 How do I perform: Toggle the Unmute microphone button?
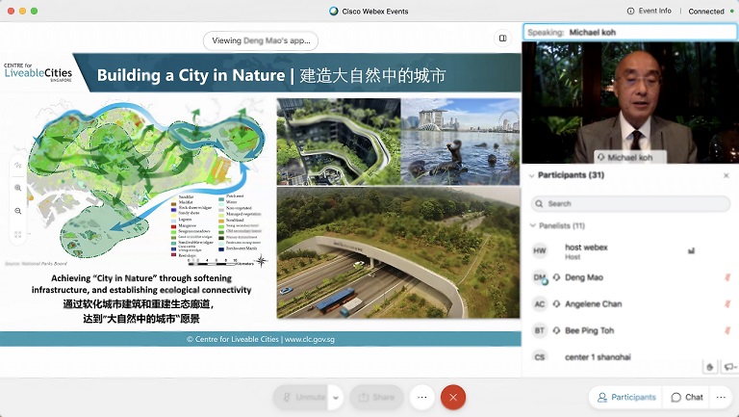point(300,397)
